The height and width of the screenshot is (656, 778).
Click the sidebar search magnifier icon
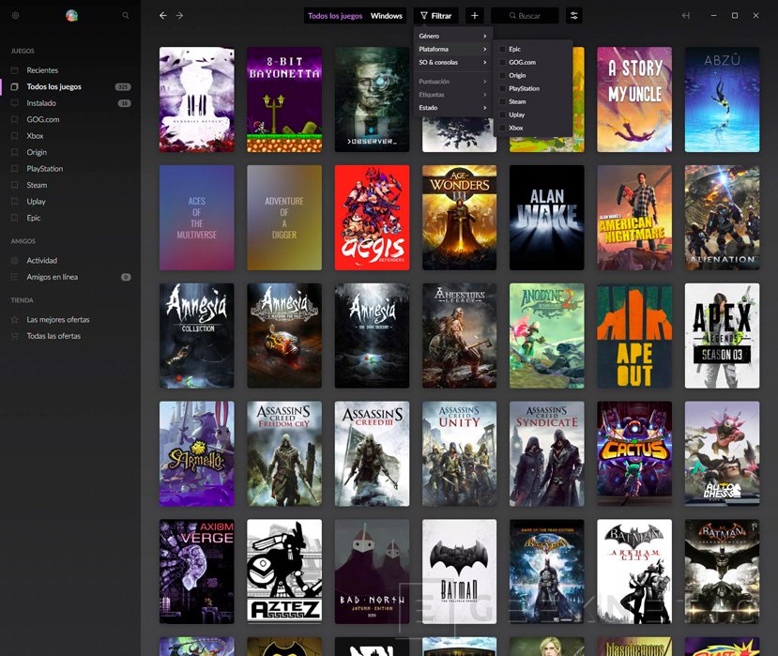click(126, 16)
